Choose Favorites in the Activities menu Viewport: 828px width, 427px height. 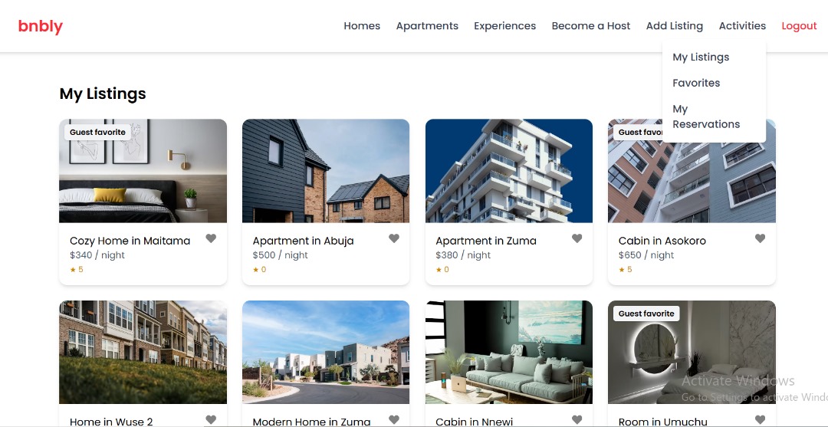pos(696,83)
